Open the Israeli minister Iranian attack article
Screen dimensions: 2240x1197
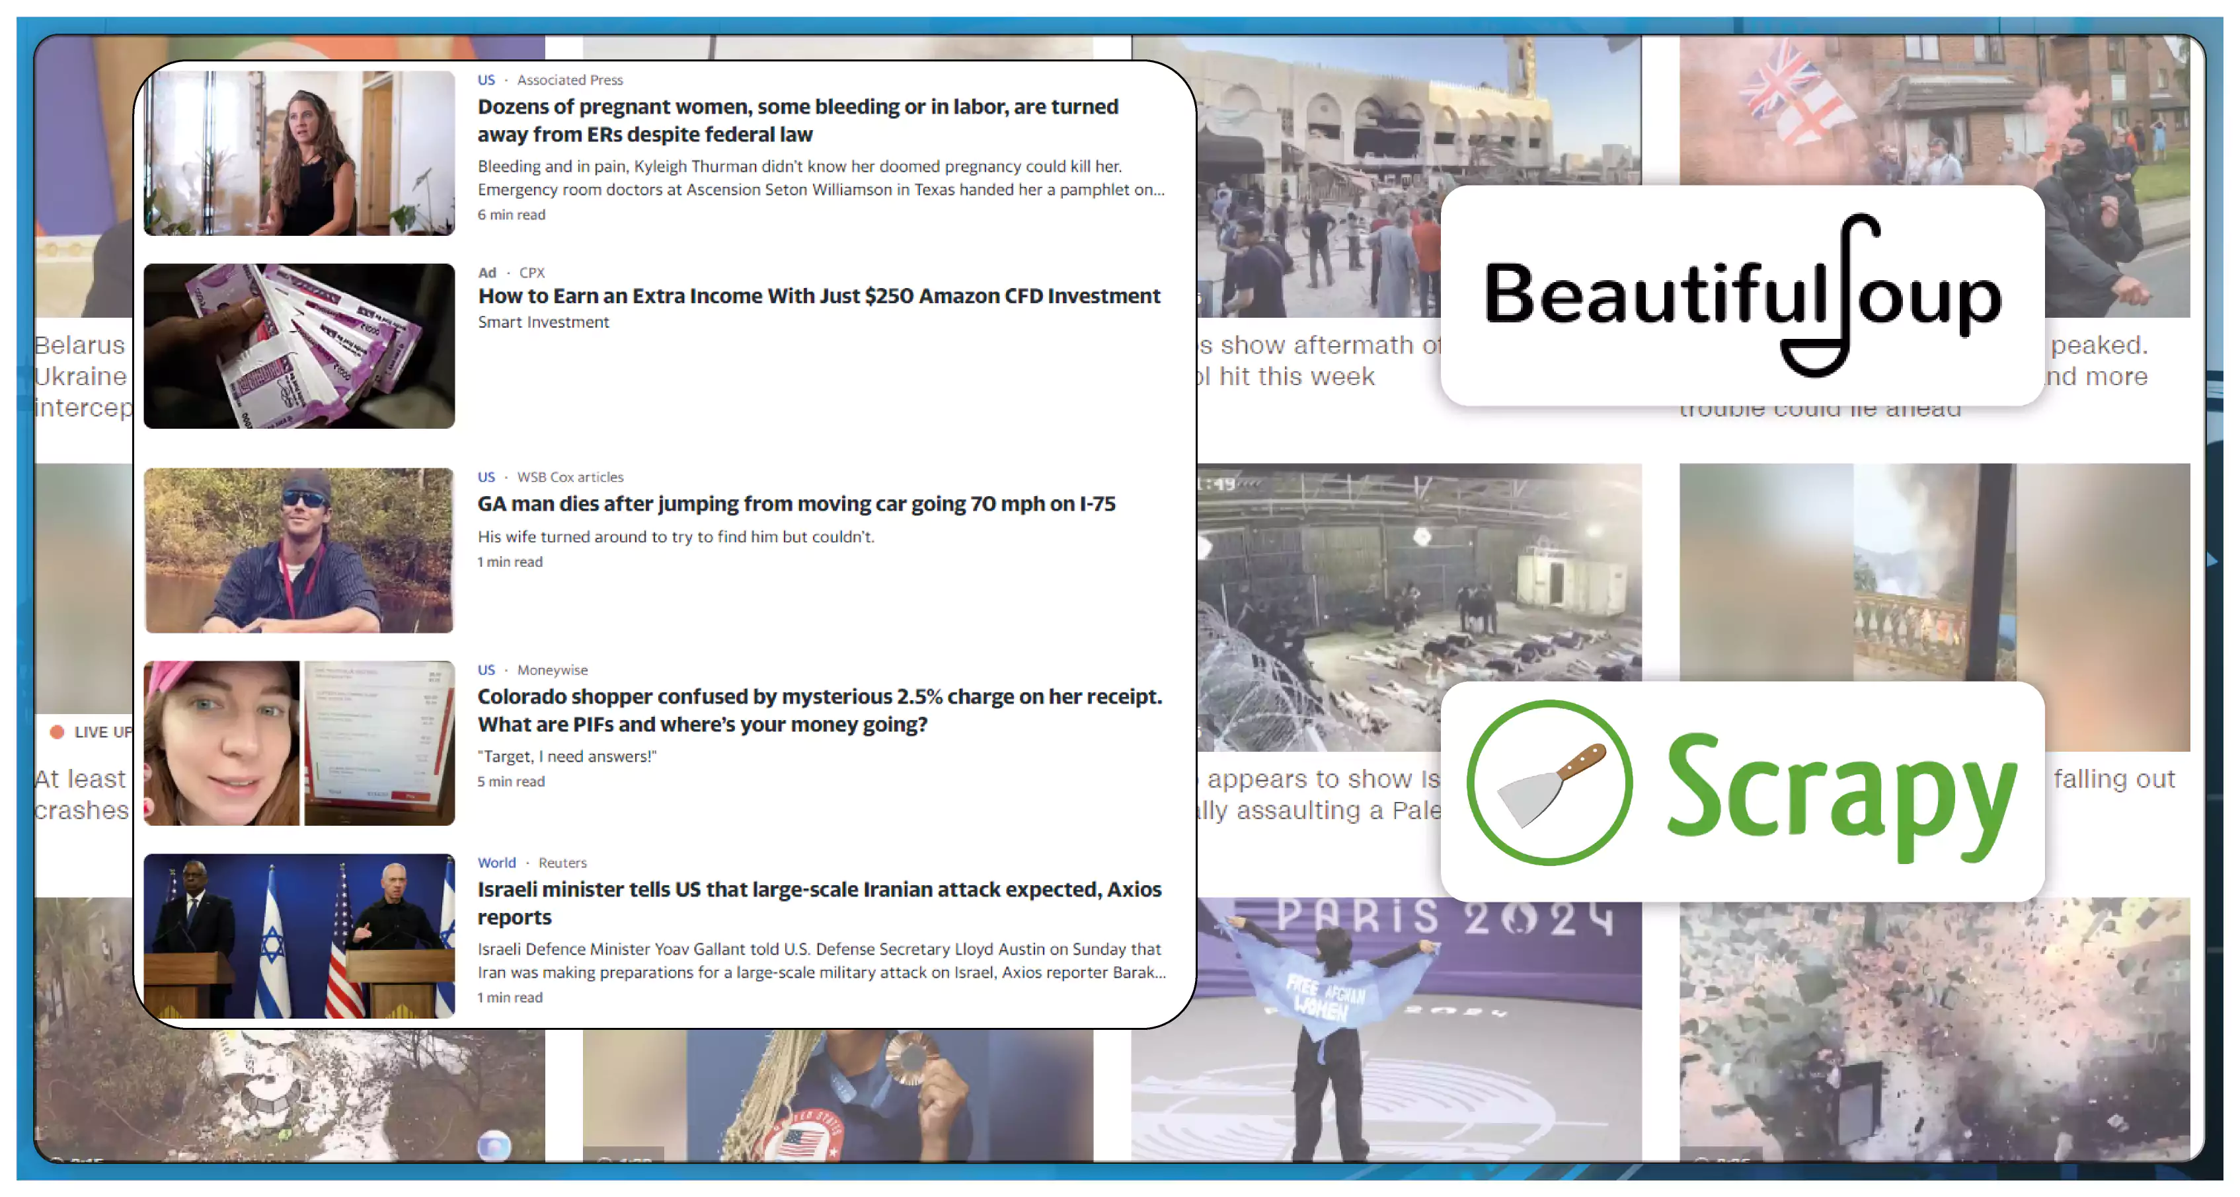(819, 903)
